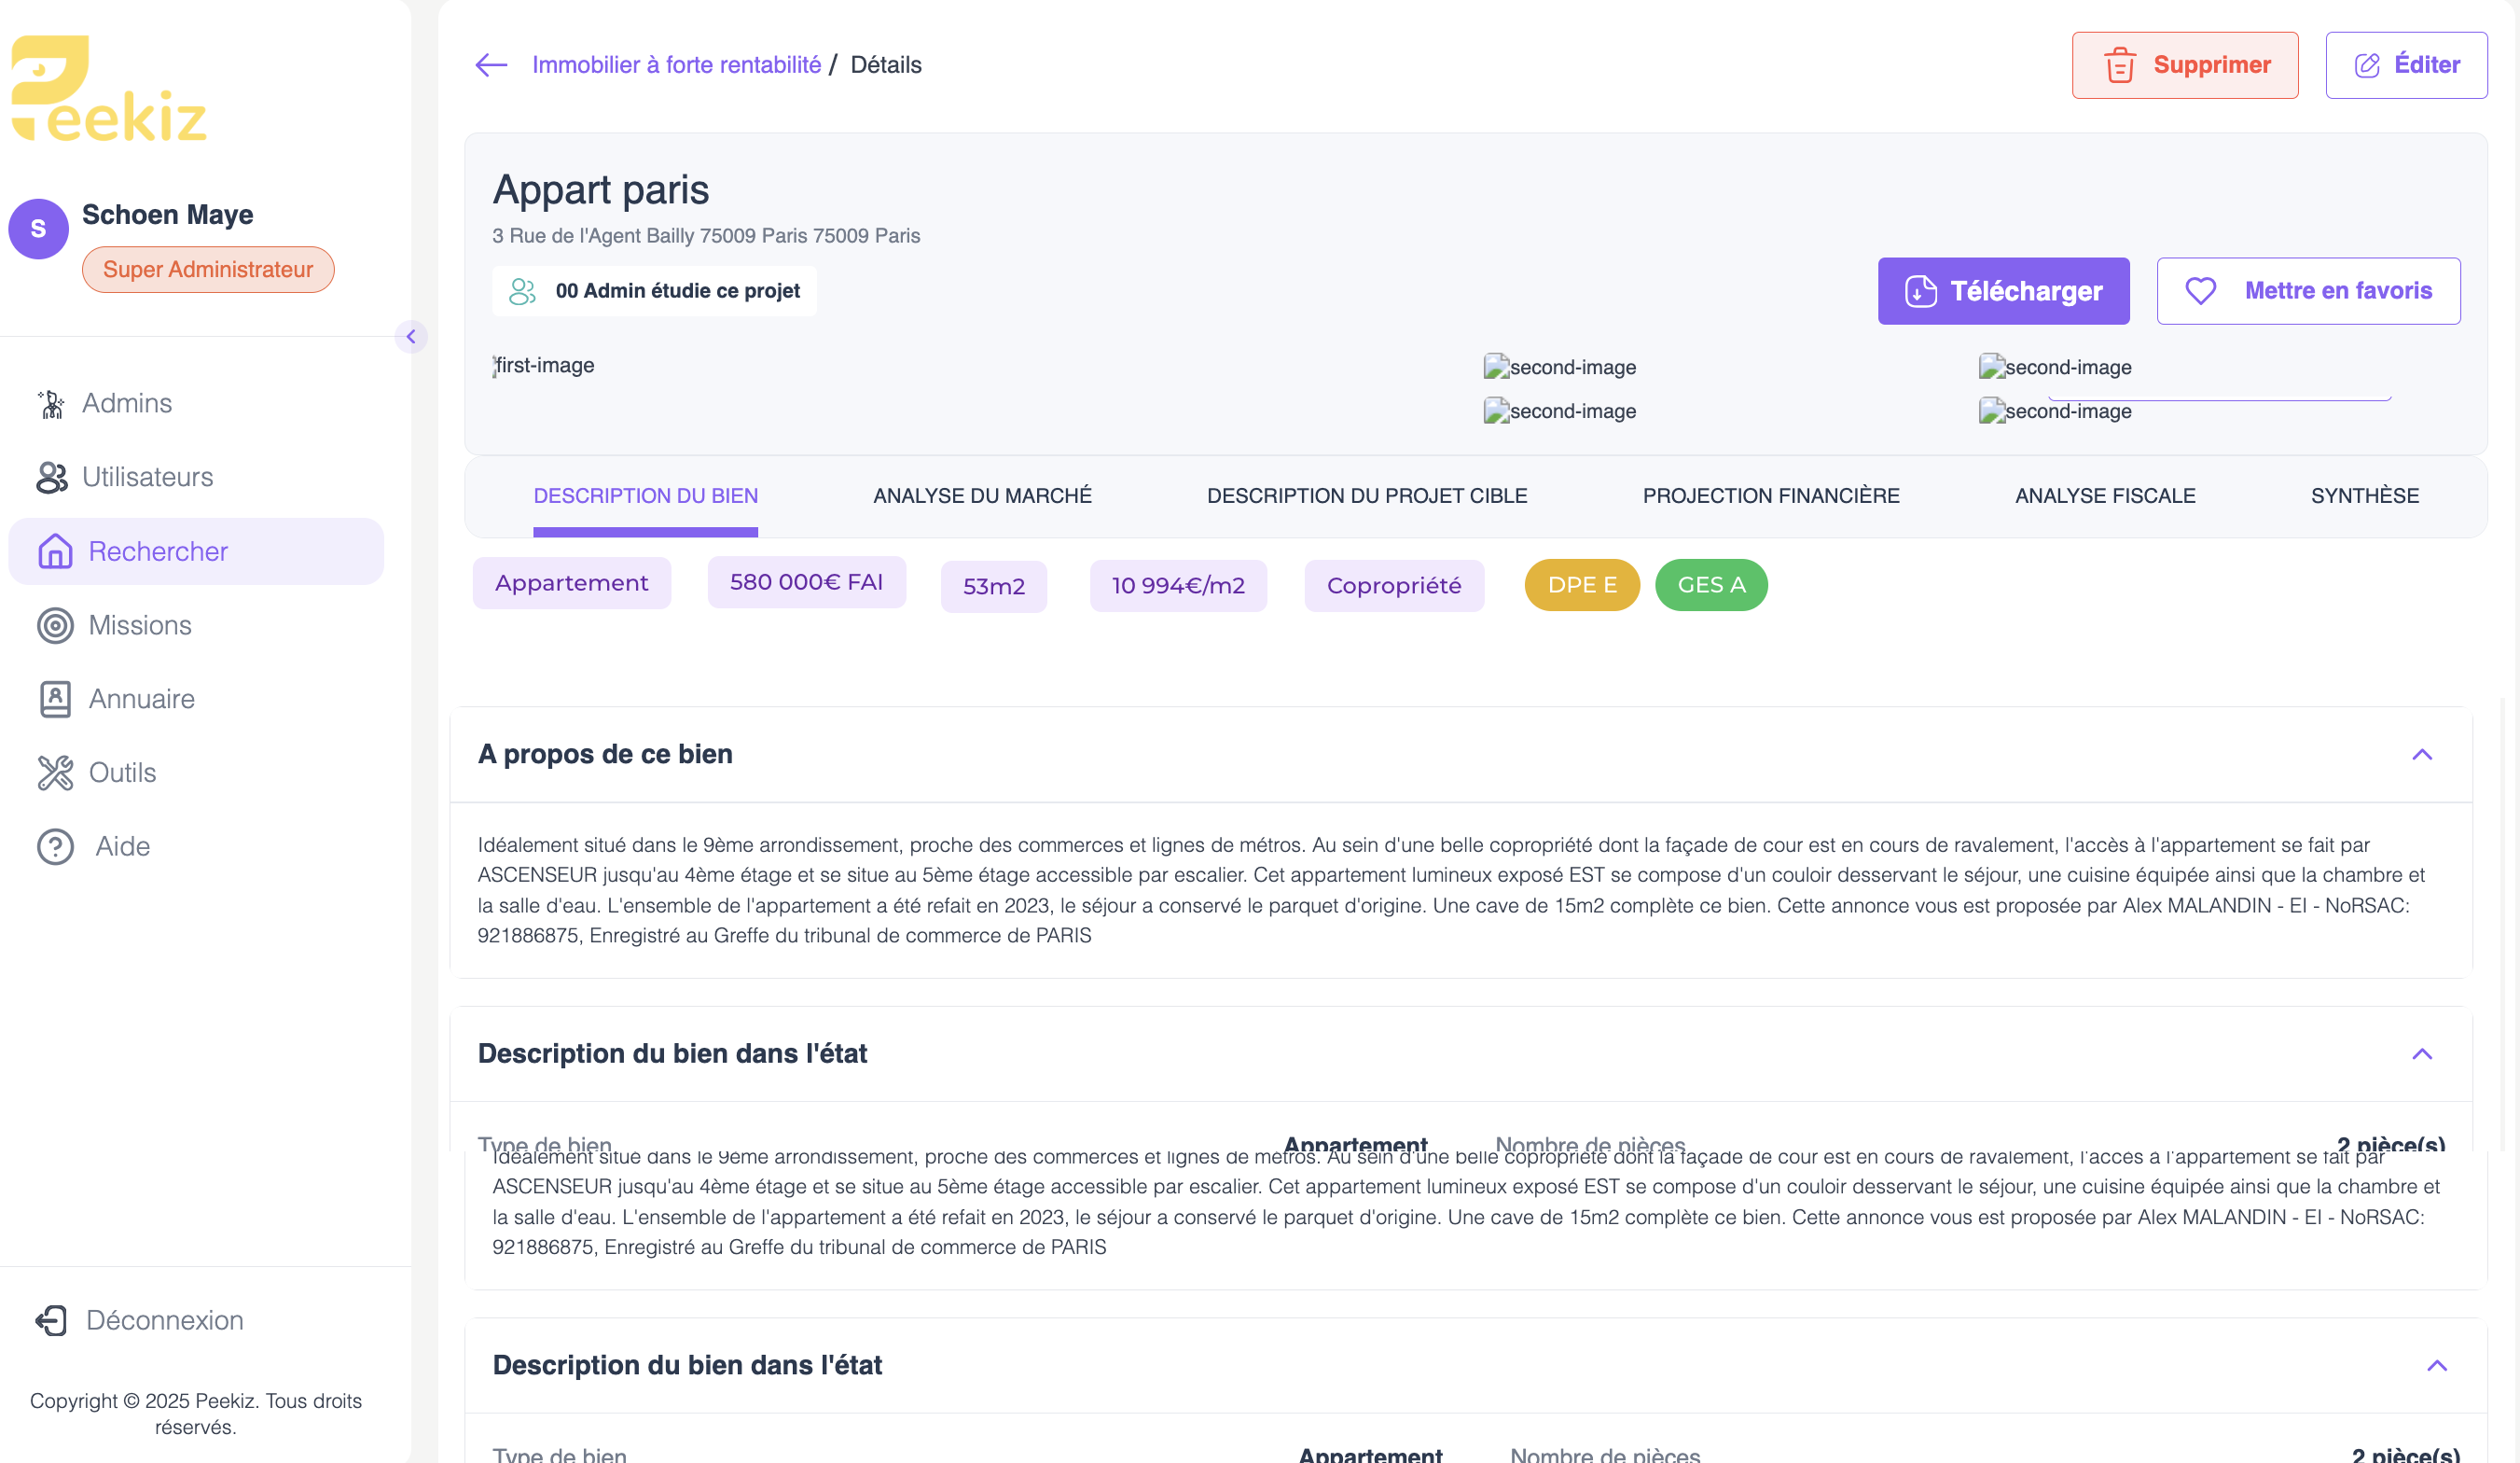Click the Supprimer delete button
The image size is (2520, 1463).
2184,65
